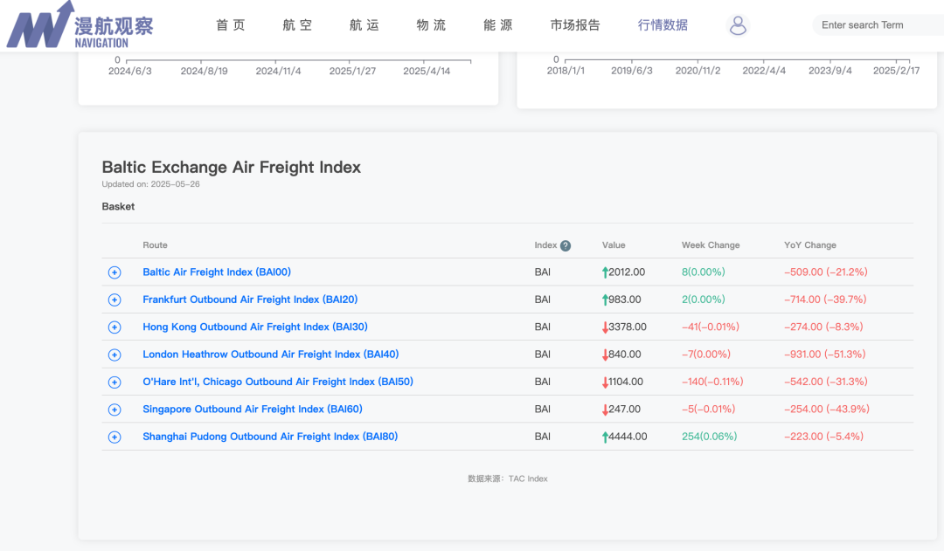Click the Index help question mark icon
Image resolution: width=944 pixels, height=551 pixels.
click(x=566, y=245)
